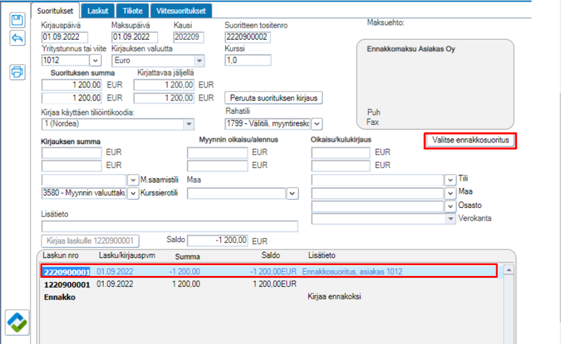The image size is (561, 344).
Task: Click Peruuta suorituksen kirjaus button
Action: pos(276,98)
